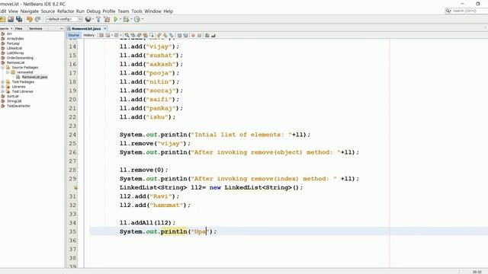Open the Debug Project dropdown arrow
488x274 pixels.
(131, 19)
